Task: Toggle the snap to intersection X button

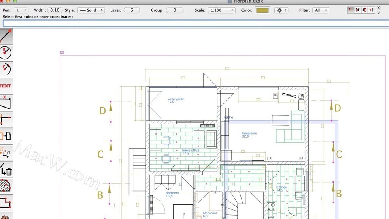Action: point(357,10)
